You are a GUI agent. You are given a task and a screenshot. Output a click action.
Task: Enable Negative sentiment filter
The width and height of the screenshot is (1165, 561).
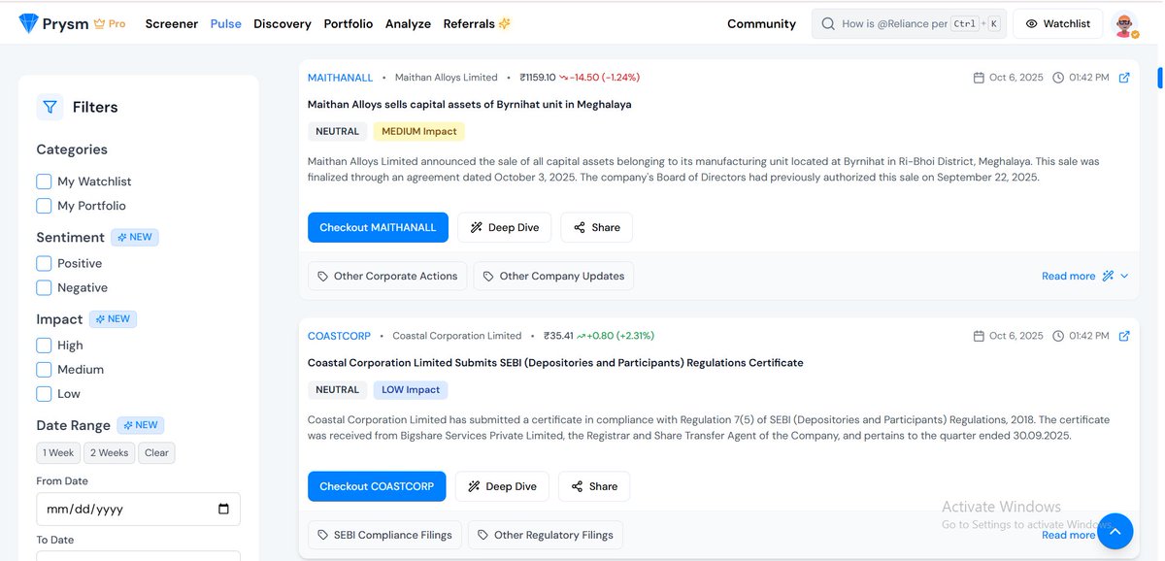pos(44,287)
